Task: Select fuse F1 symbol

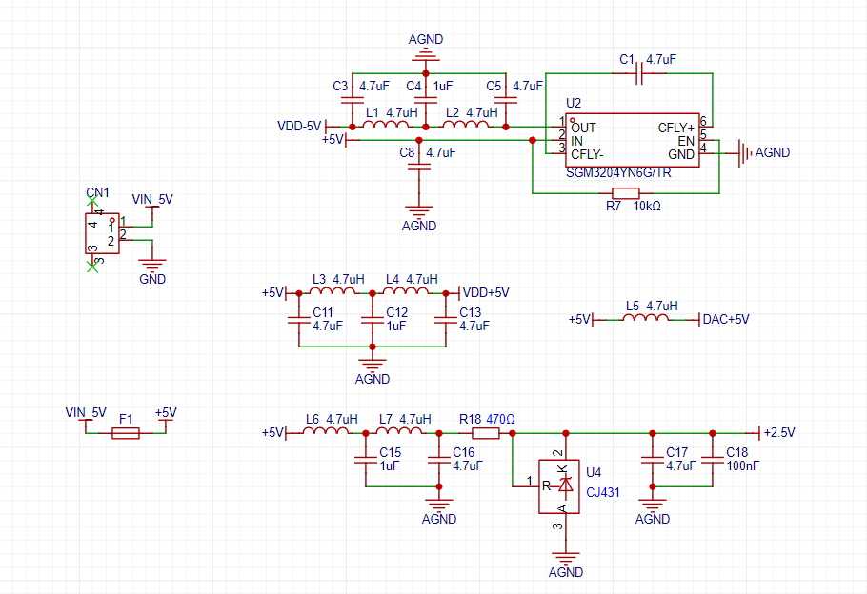Action: (x=126, y=433)
